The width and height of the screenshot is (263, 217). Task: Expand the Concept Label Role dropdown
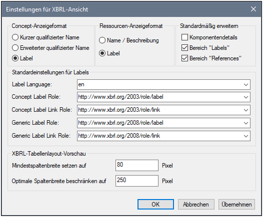[x=246, y=97]
